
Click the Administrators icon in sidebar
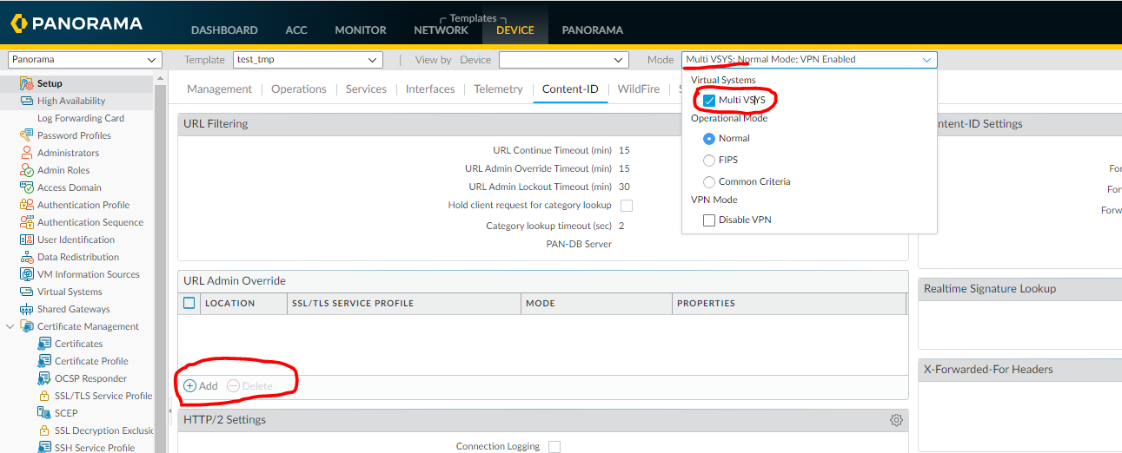[x=27, y=153]
